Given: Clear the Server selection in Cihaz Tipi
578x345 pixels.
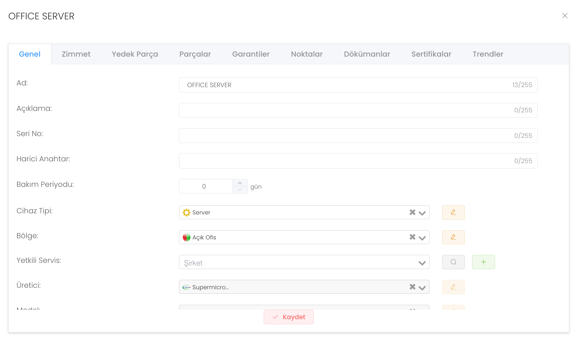Looking at the screenshot, I should (412, 212).
